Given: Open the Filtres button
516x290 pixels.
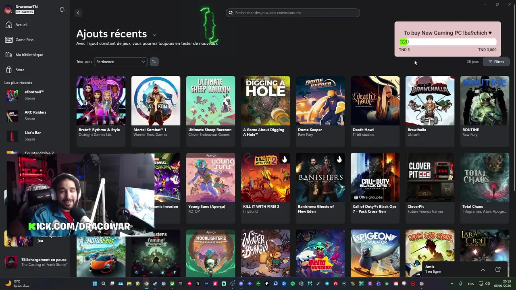Looking at the screenshot, I should click(496, 62).
